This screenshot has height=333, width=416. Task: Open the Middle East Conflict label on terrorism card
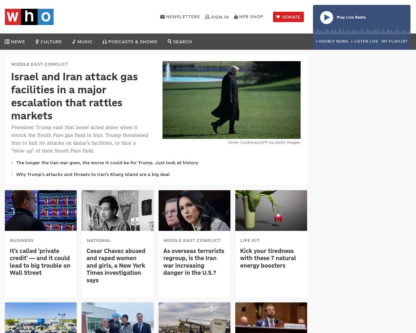click(192, 240)
